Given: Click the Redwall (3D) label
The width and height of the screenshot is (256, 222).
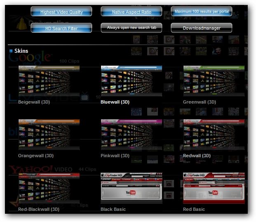Looking at the screenshot, I should coord(197,156).
